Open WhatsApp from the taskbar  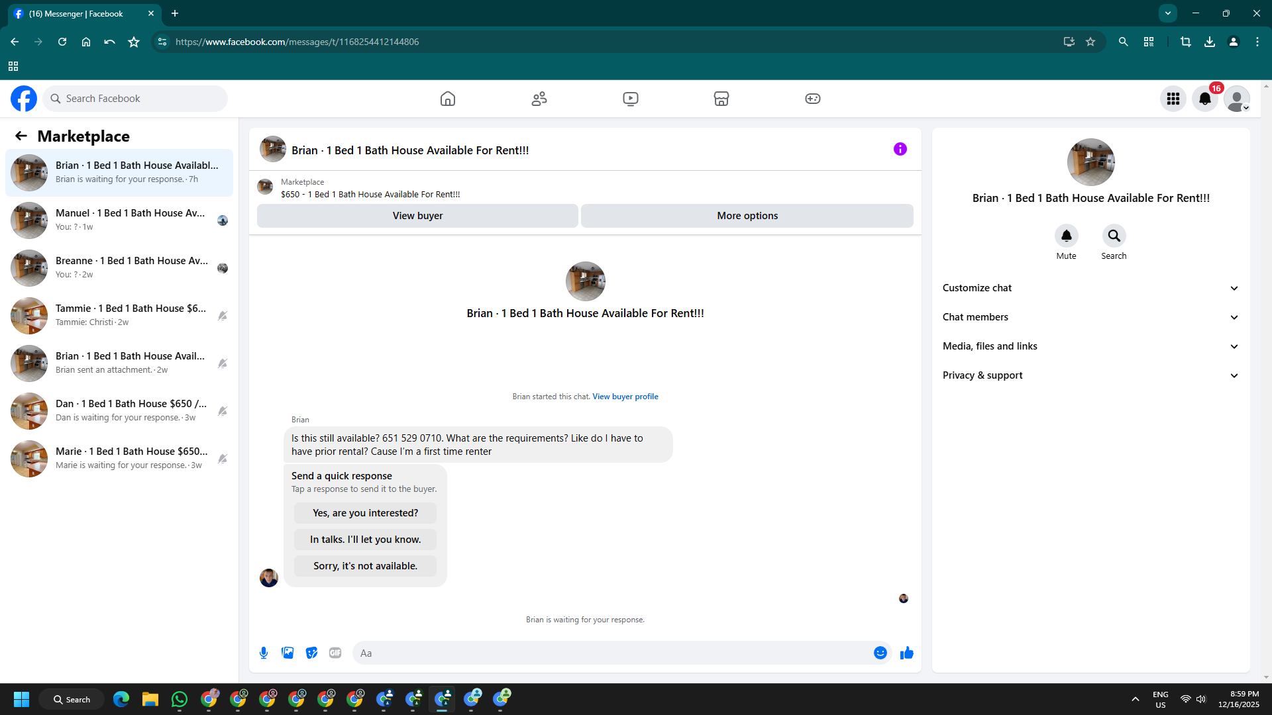tap(180, 699)
